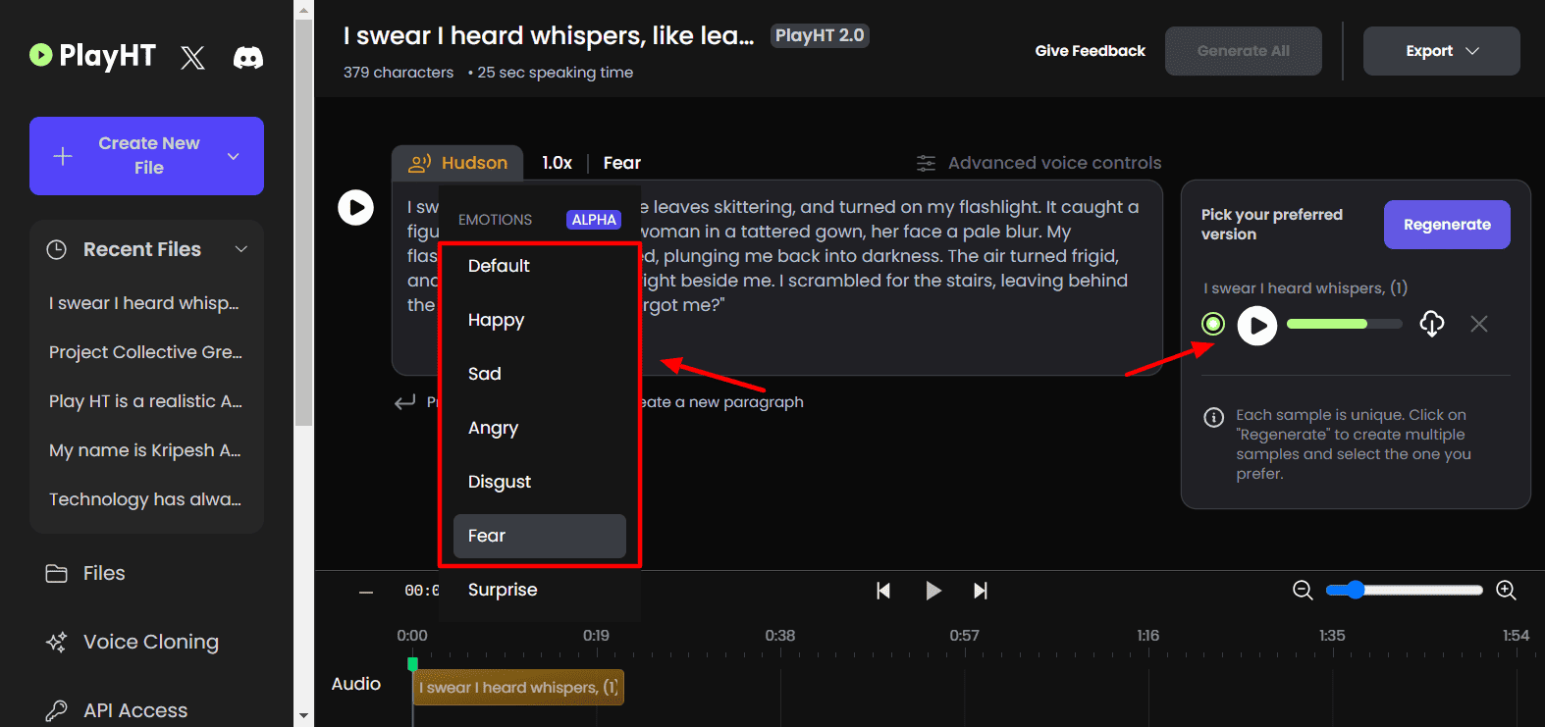Skip to previous track in timeline
This screenshot has width=1545, height=727.
(883, 591)
